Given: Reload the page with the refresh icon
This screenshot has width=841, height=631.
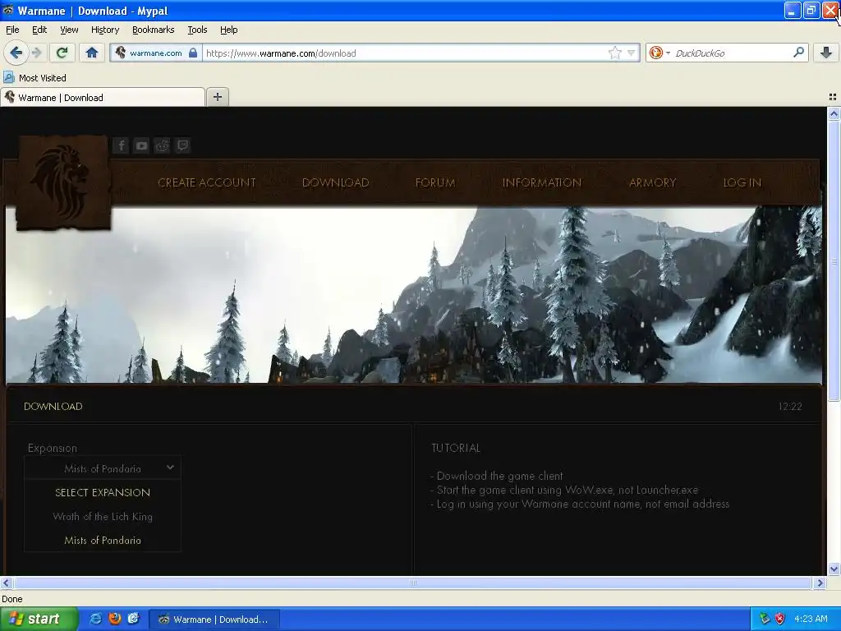Looking at the screenshot, I should [62, 53].
